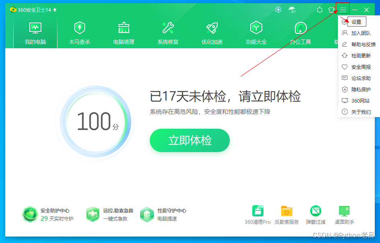The height and width of the screenshot is (243, 380).
Task: Click the 安全防护中心 shield icon
Action: pos(30,214)
